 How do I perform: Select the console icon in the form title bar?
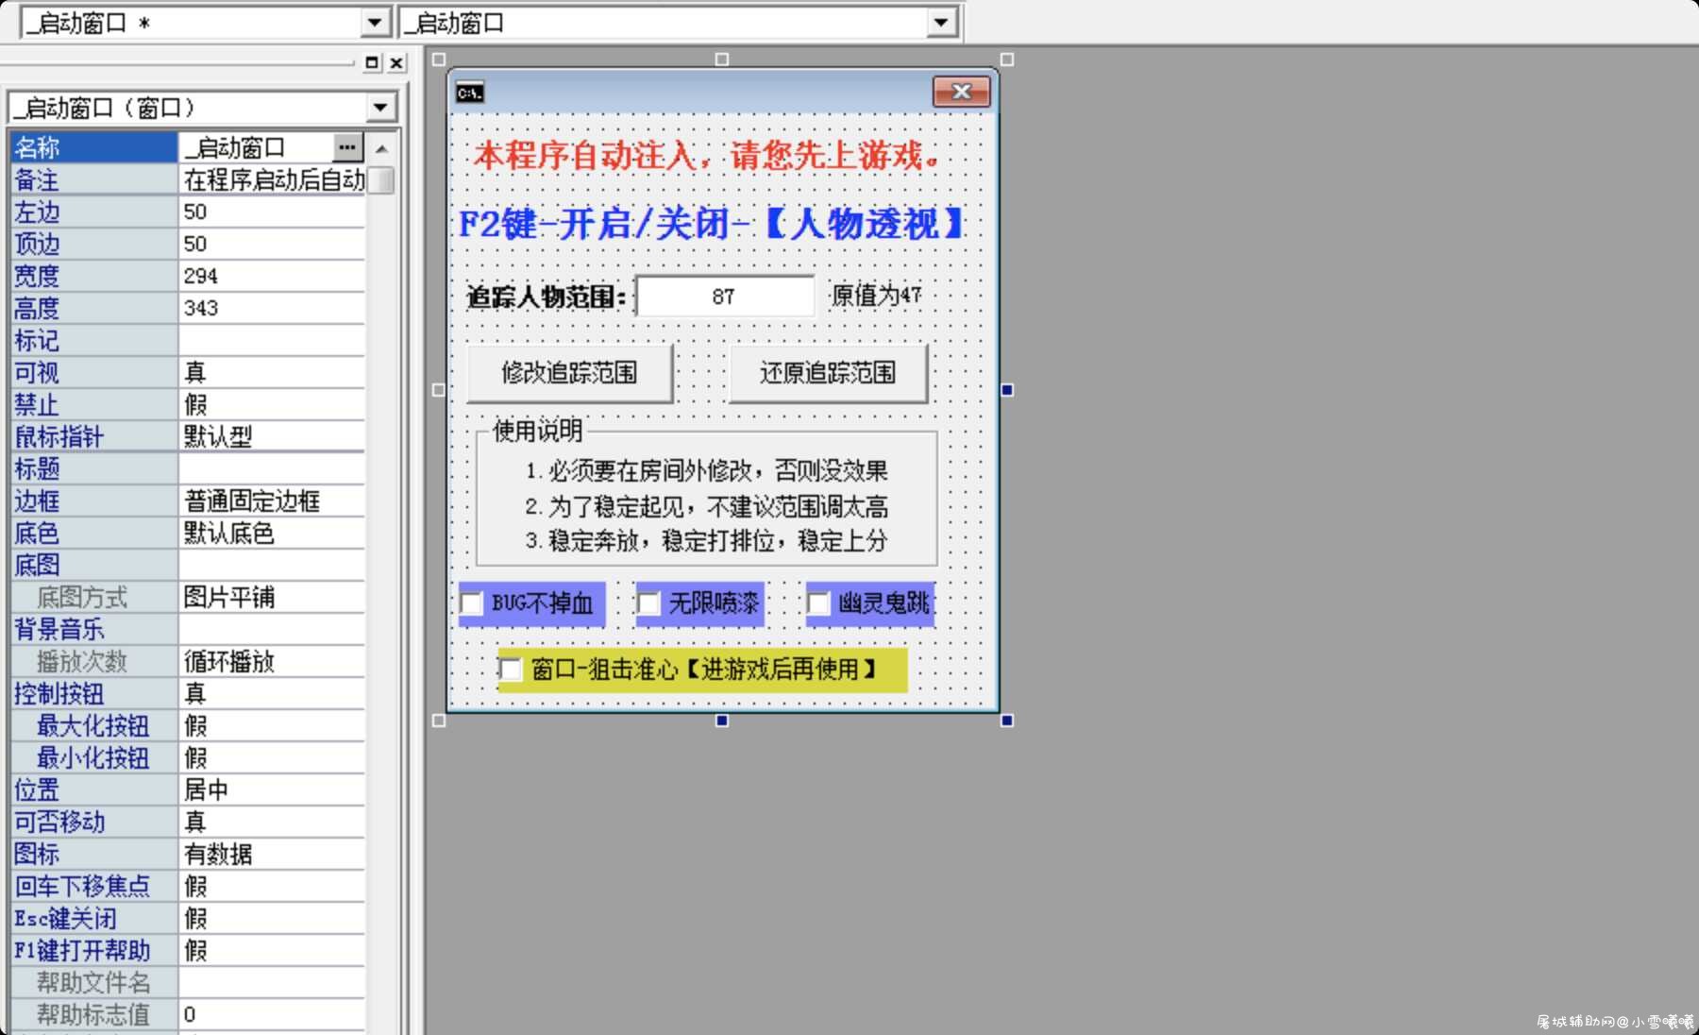tap(470, 93)
